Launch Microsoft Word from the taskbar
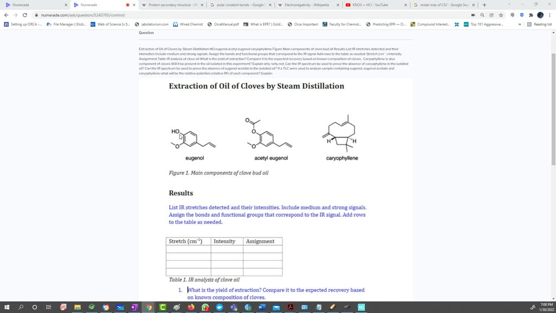Screen dimensions: 556x313 (261, 308)
